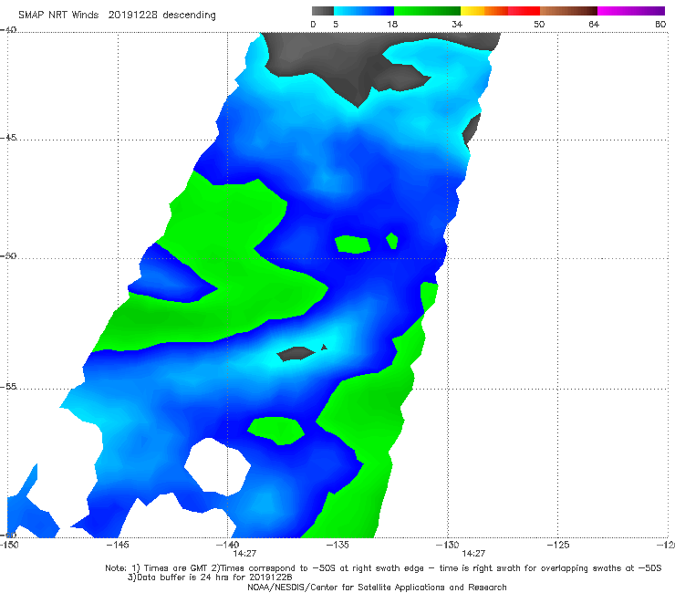Click the legend label '34'

[x=457, y=25]
